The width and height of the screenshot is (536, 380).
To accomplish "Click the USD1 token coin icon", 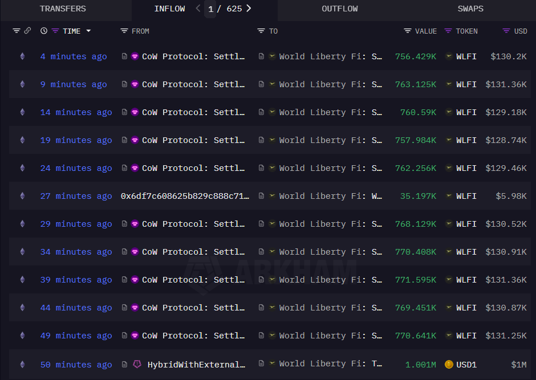I will point(449,364).
